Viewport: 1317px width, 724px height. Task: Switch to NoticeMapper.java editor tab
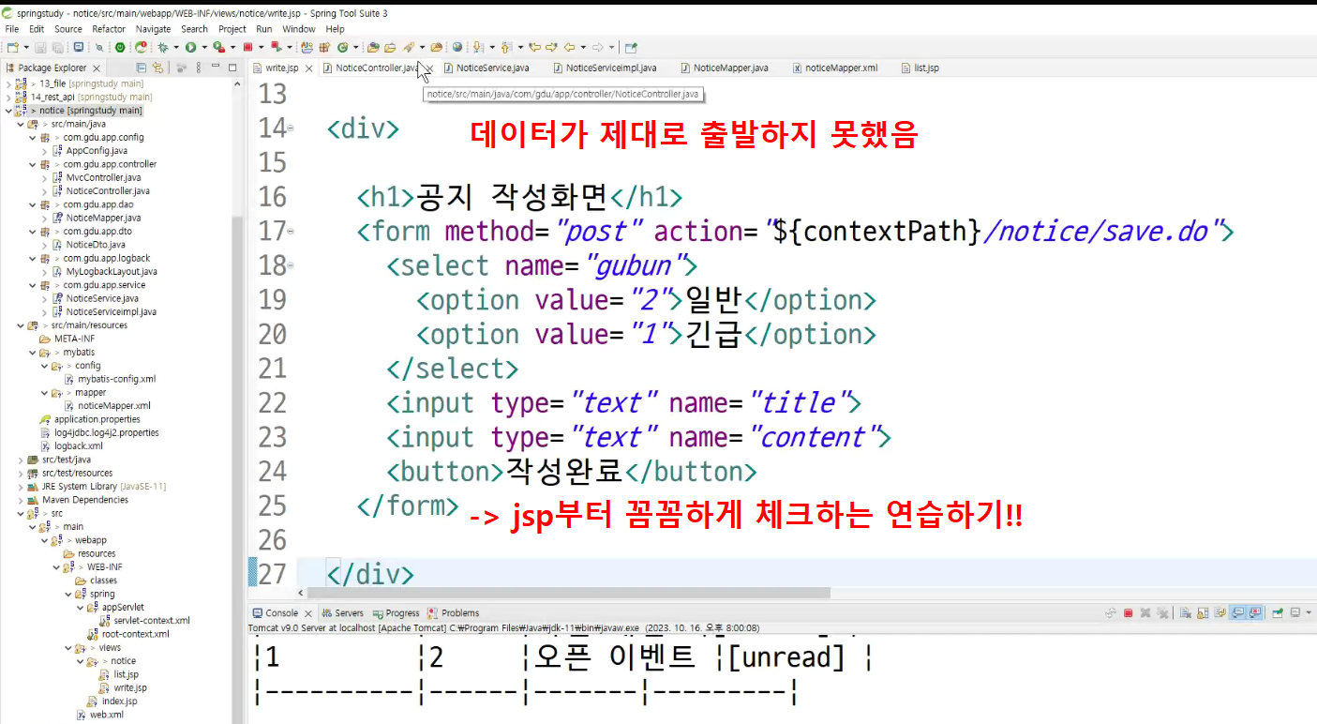[724, 68]
